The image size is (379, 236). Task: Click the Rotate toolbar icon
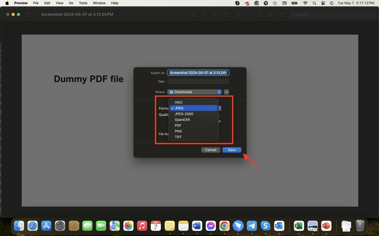258,15
